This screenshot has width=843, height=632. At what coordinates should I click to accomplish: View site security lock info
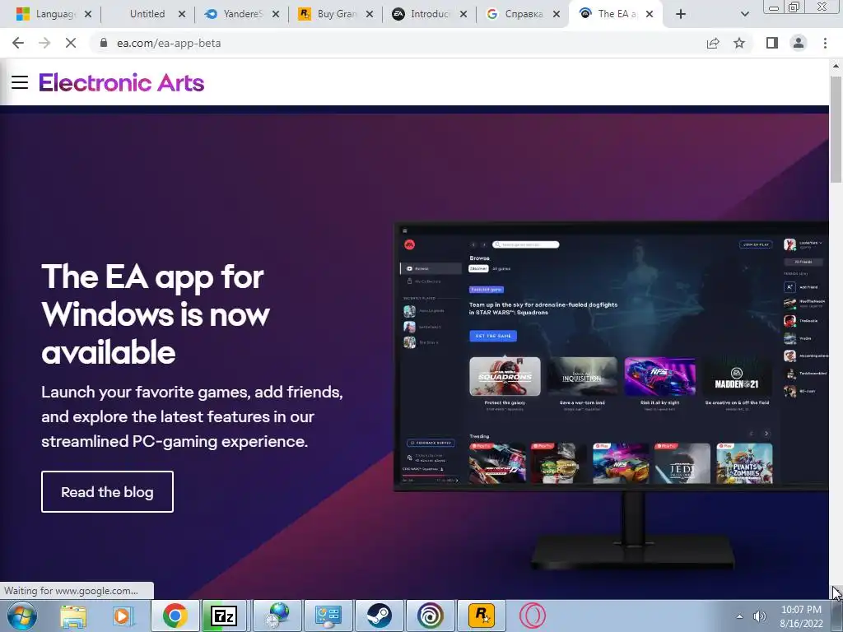104,43
